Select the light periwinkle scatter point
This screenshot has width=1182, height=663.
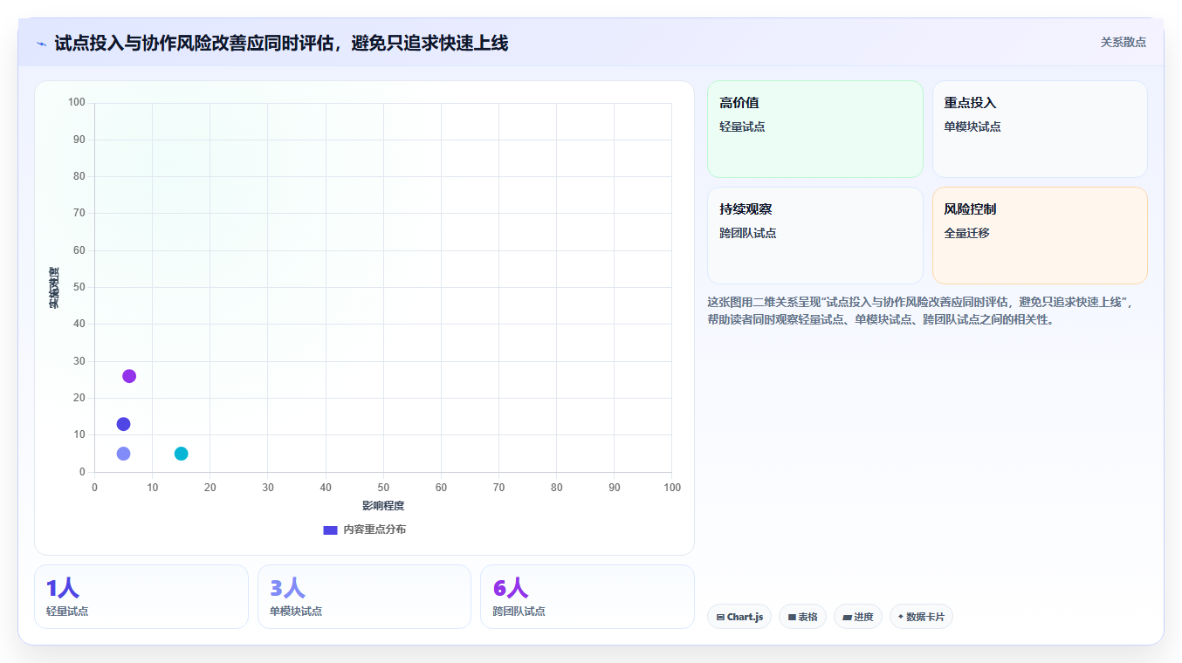point(123,454)
